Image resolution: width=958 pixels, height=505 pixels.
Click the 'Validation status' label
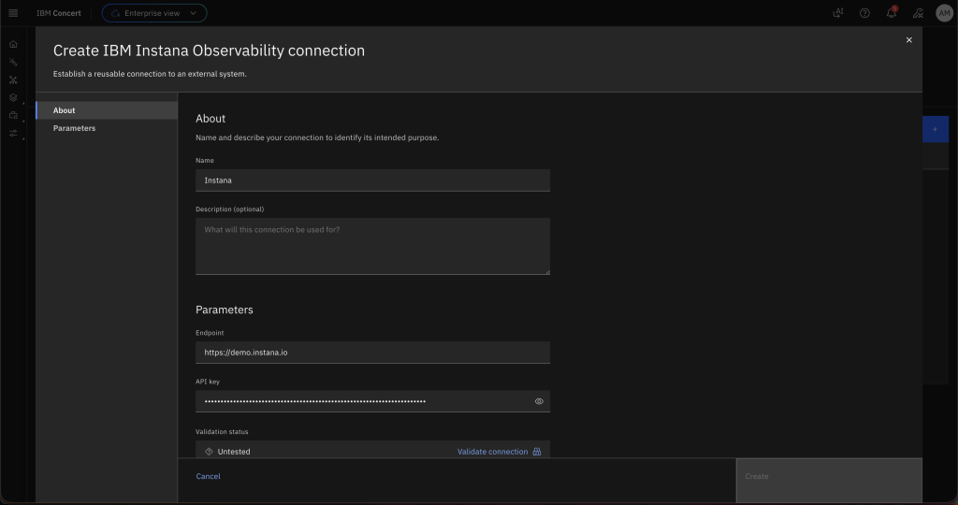click(222, 431)
